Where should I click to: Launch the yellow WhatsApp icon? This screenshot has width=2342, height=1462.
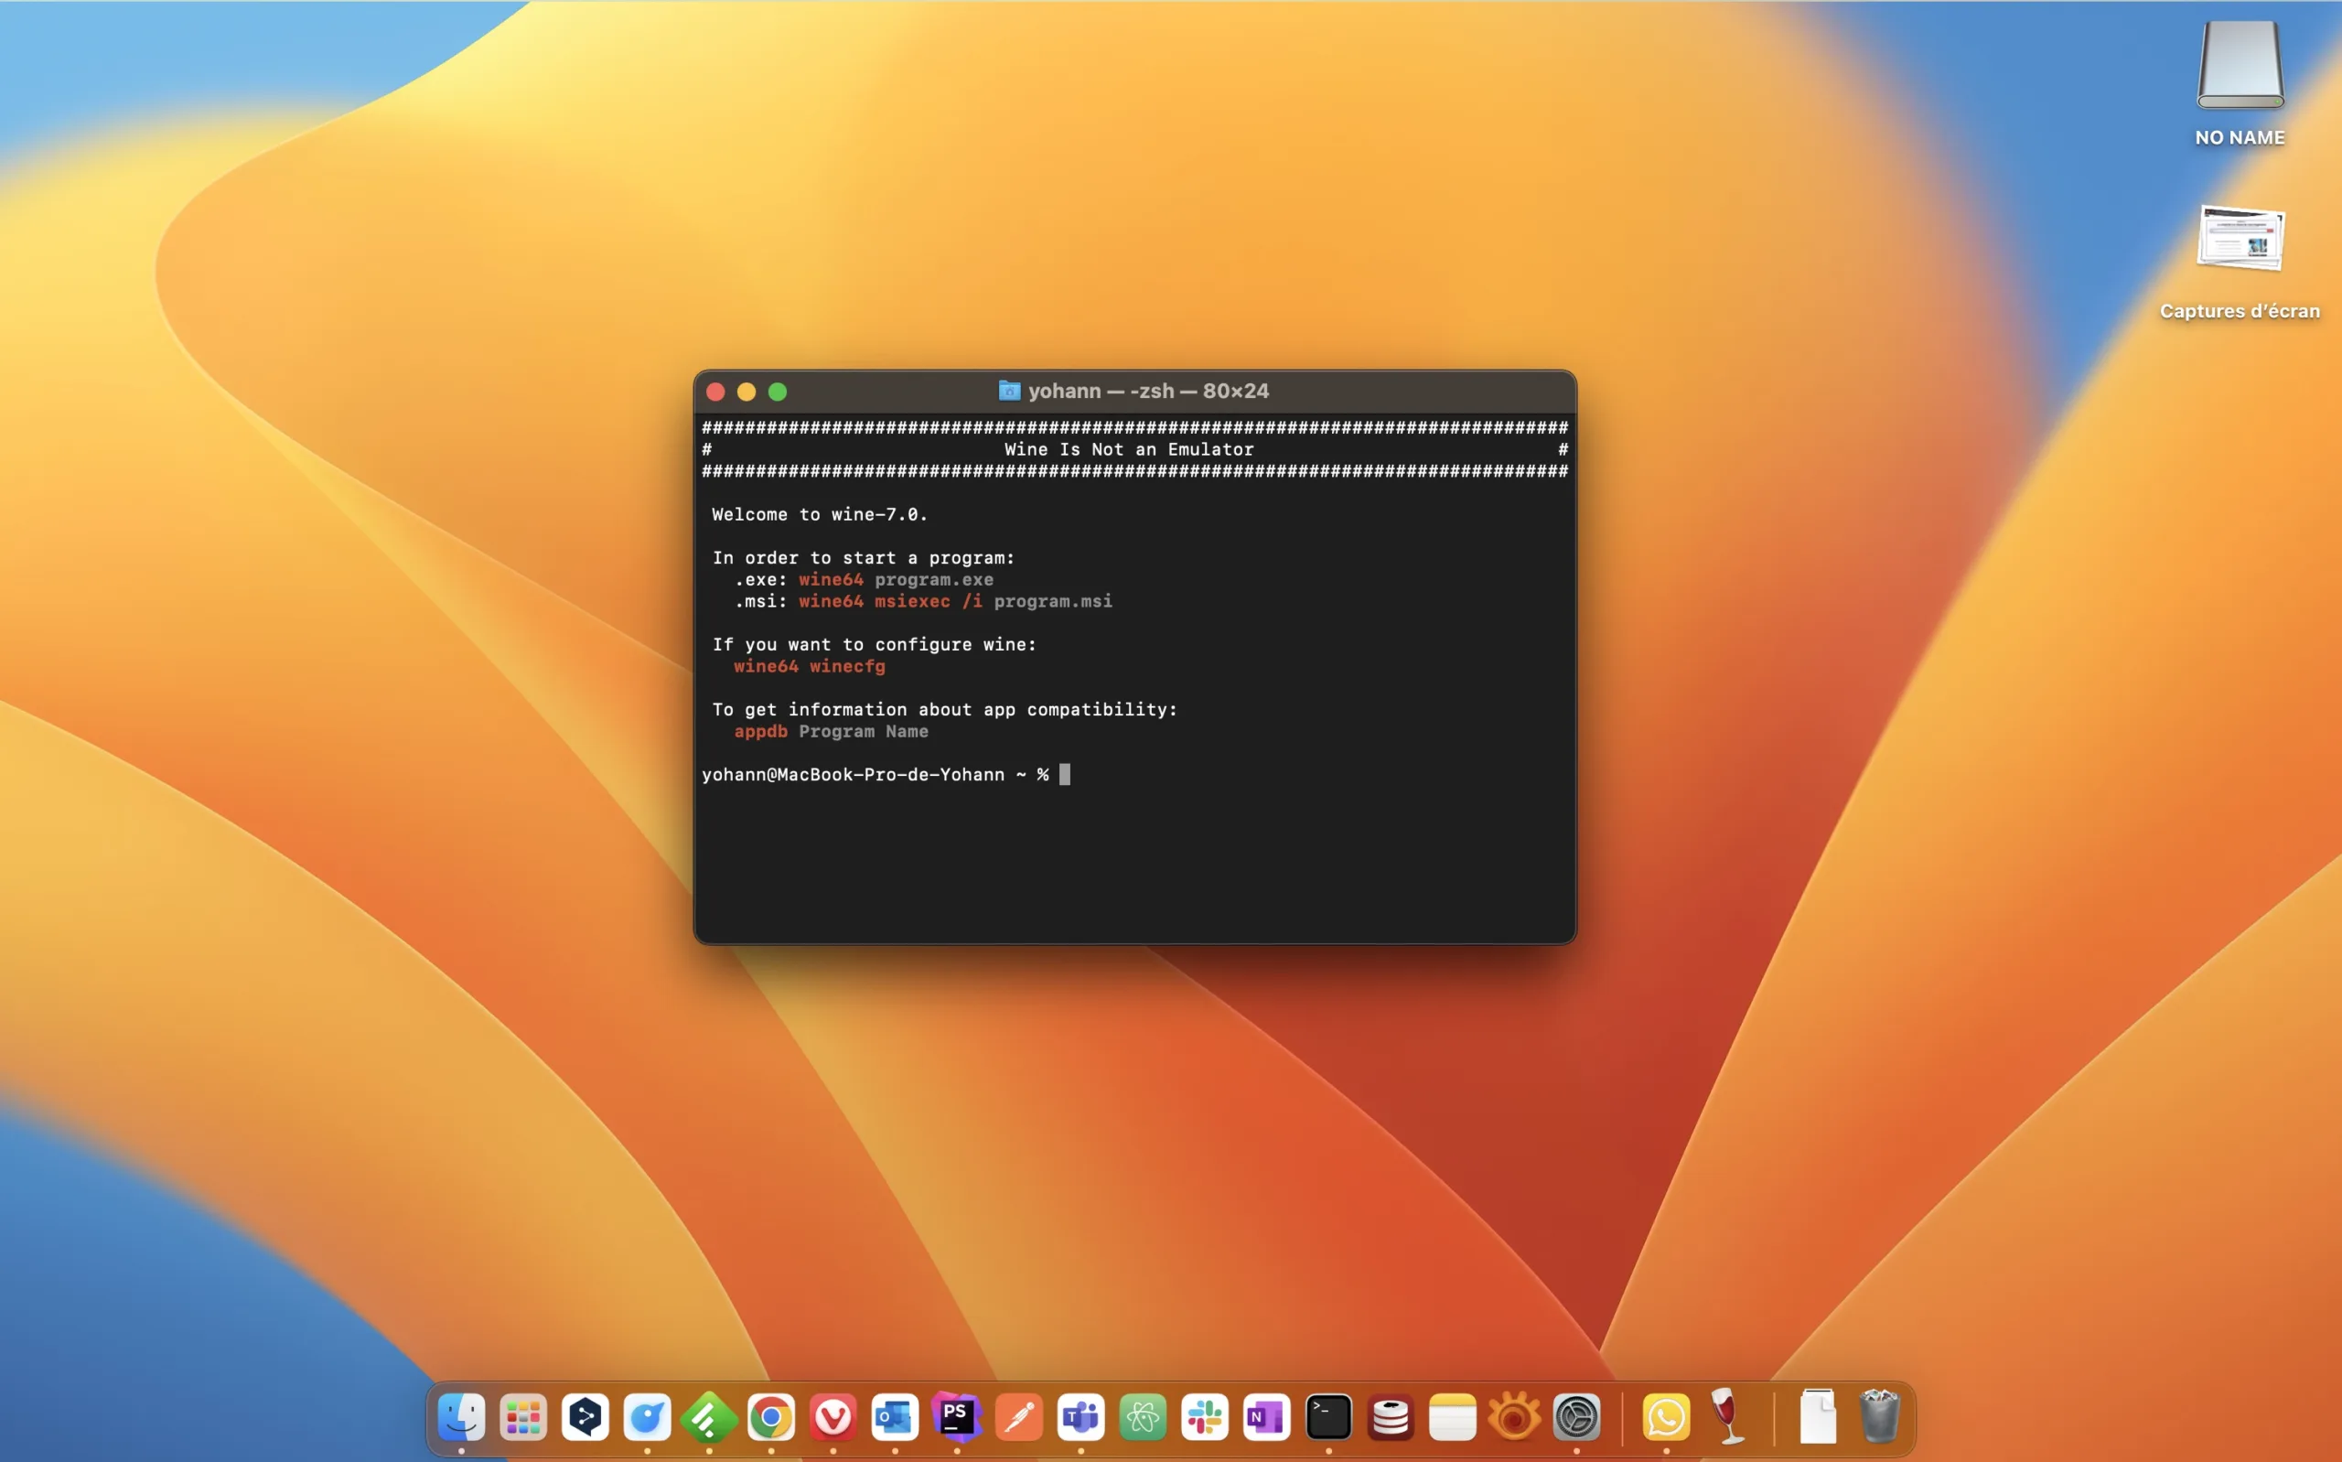1665,1417
